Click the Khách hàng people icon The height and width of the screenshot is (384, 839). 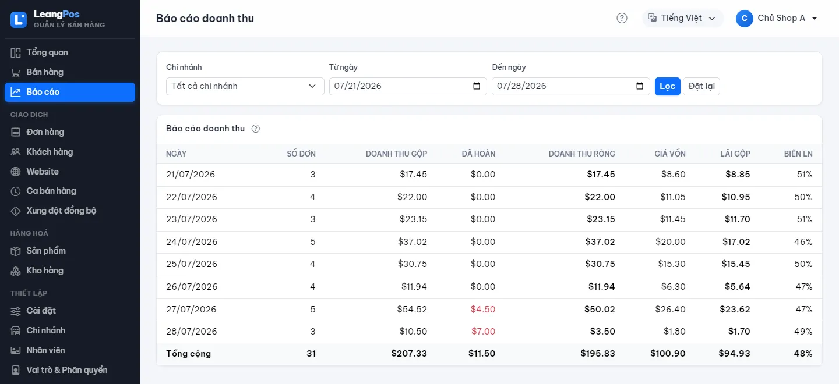pyautogui.click(x=16, y=152)
